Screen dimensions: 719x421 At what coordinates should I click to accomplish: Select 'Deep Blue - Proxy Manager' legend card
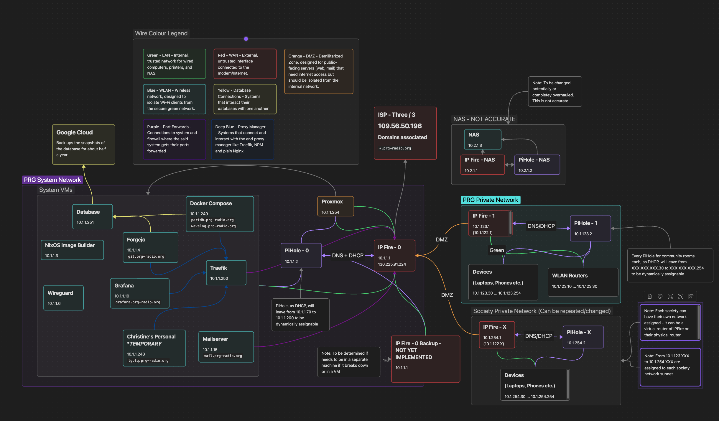coord(243,139)
